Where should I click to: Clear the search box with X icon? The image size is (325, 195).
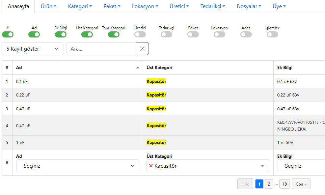click(142, 49)
